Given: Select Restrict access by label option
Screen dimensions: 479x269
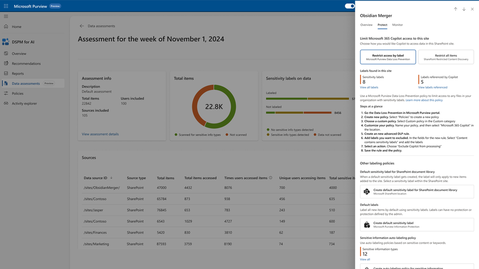Looking at the screenshot, I should pyautogui.click(x=388, y=57).
